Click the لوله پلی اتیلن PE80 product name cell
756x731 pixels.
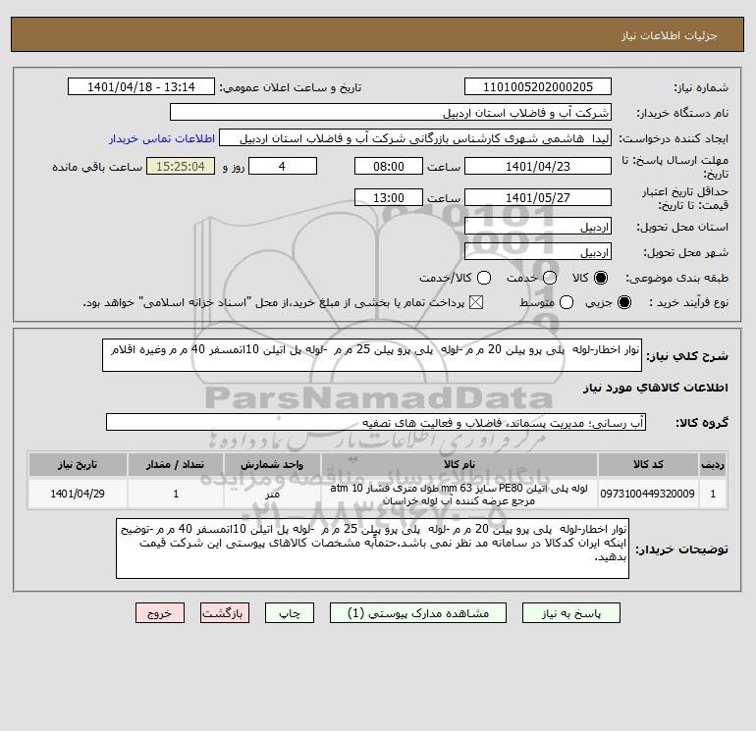click(x=459, y=494)
